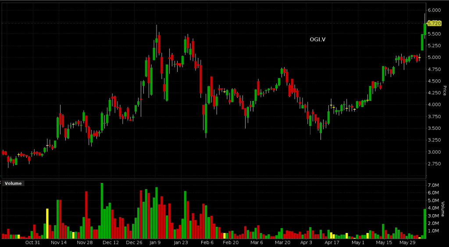Image resolution: width=449 pixels, height=247 pixels.
Task: Click the 4.500 price axis label
Action: click(435, 81)
